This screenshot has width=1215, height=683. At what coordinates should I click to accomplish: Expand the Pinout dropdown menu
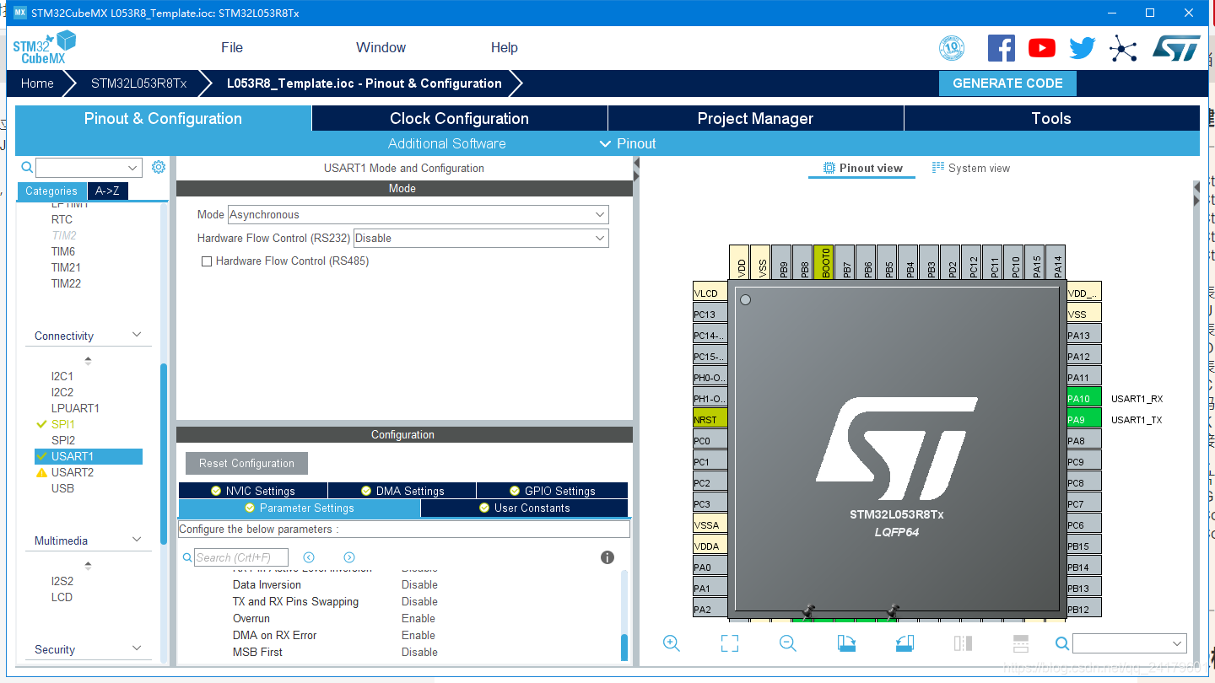628,143
